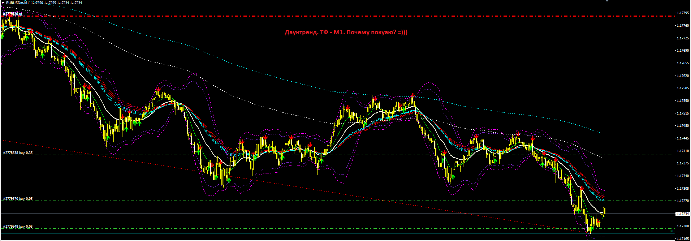Click price scale value 1.17620
Image resolution: width=691 pixels, height=241 pixels.
(682, 76)
